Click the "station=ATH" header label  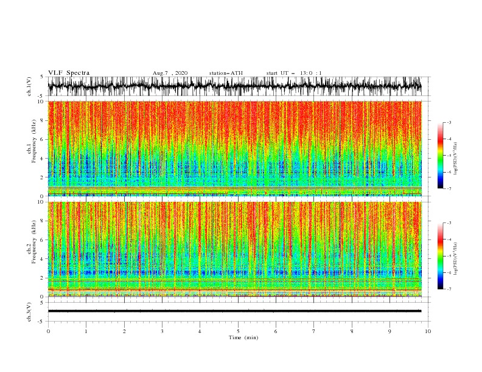point(226,73)
